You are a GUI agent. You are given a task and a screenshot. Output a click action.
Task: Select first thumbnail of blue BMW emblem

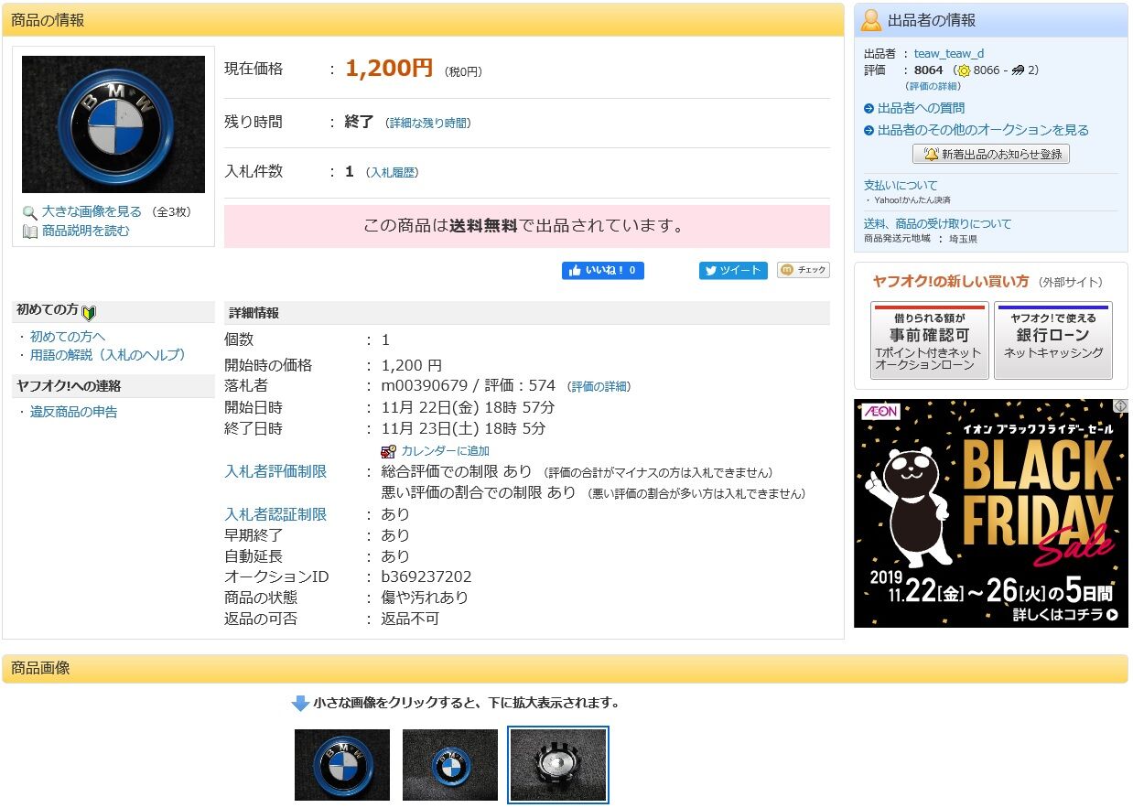[342, 765]
